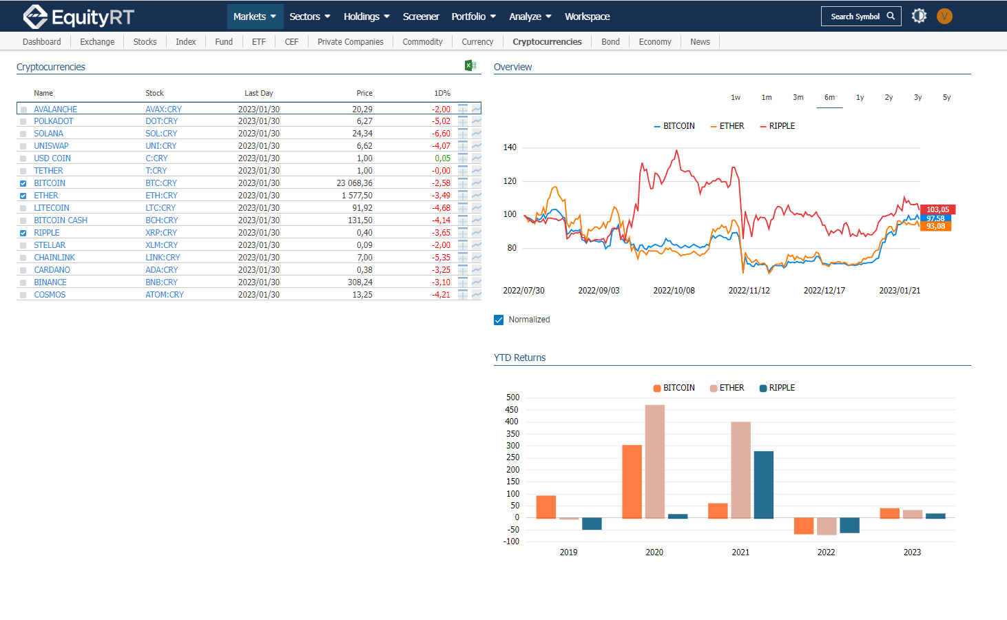Open the line chart icon for LITECOIN
The height and width of the screenshot is (620, 1007).
click(476, 208)
